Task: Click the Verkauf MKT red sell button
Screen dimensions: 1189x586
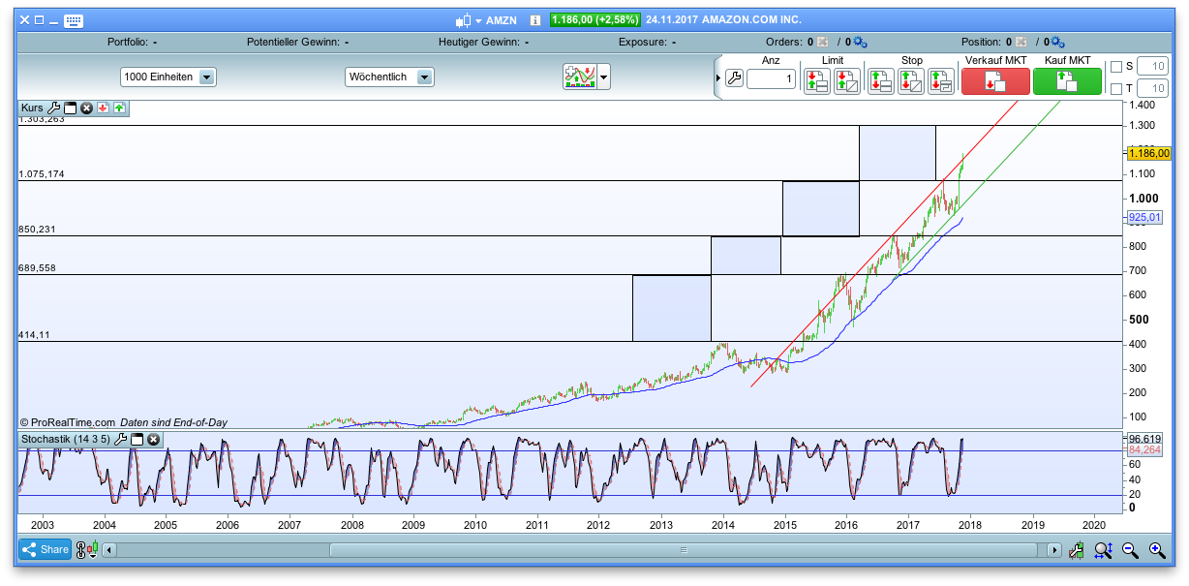Action: [x=995, y=81]
